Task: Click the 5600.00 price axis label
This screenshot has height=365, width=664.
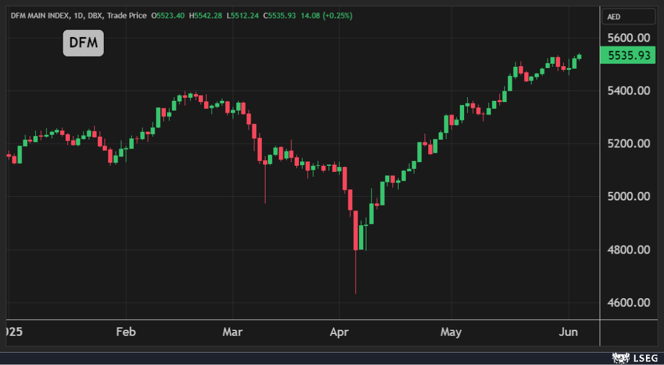Action: 629,38
